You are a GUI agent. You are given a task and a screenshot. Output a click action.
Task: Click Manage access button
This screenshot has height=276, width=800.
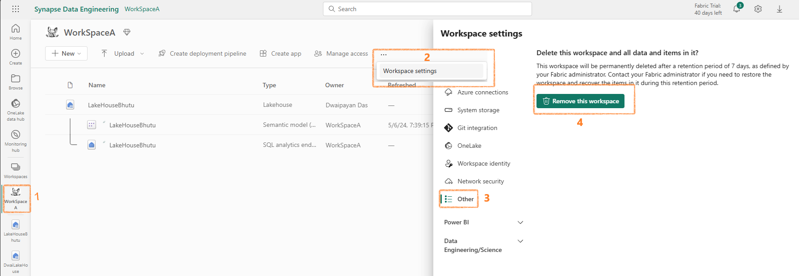341,53
